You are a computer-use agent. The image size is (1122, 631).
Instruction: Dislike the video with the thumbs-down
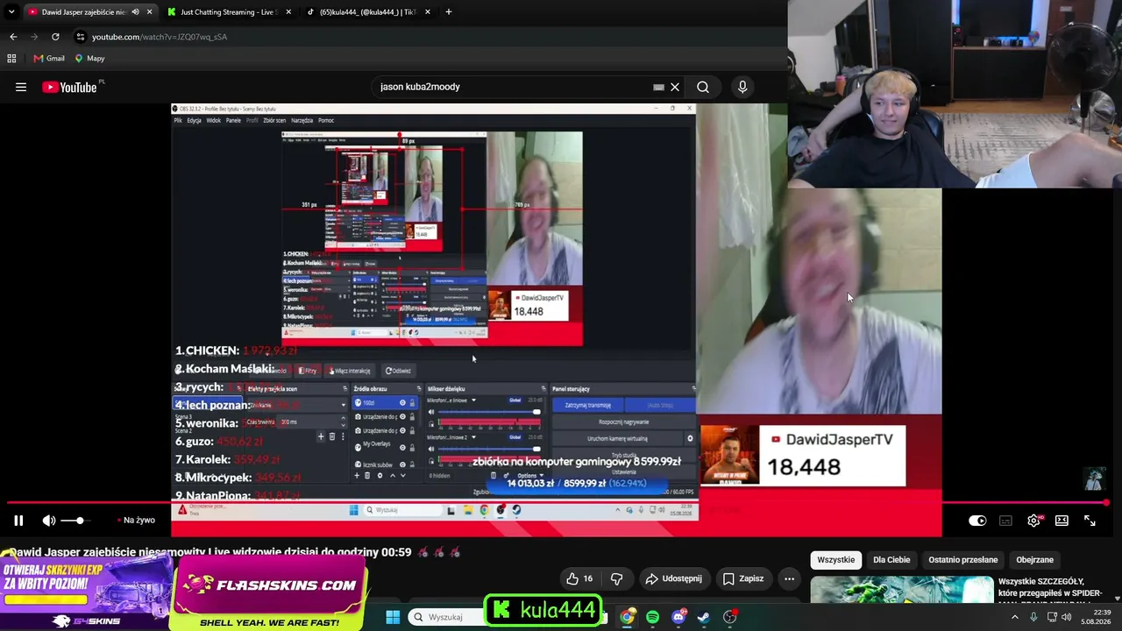(x=616, y=578)
